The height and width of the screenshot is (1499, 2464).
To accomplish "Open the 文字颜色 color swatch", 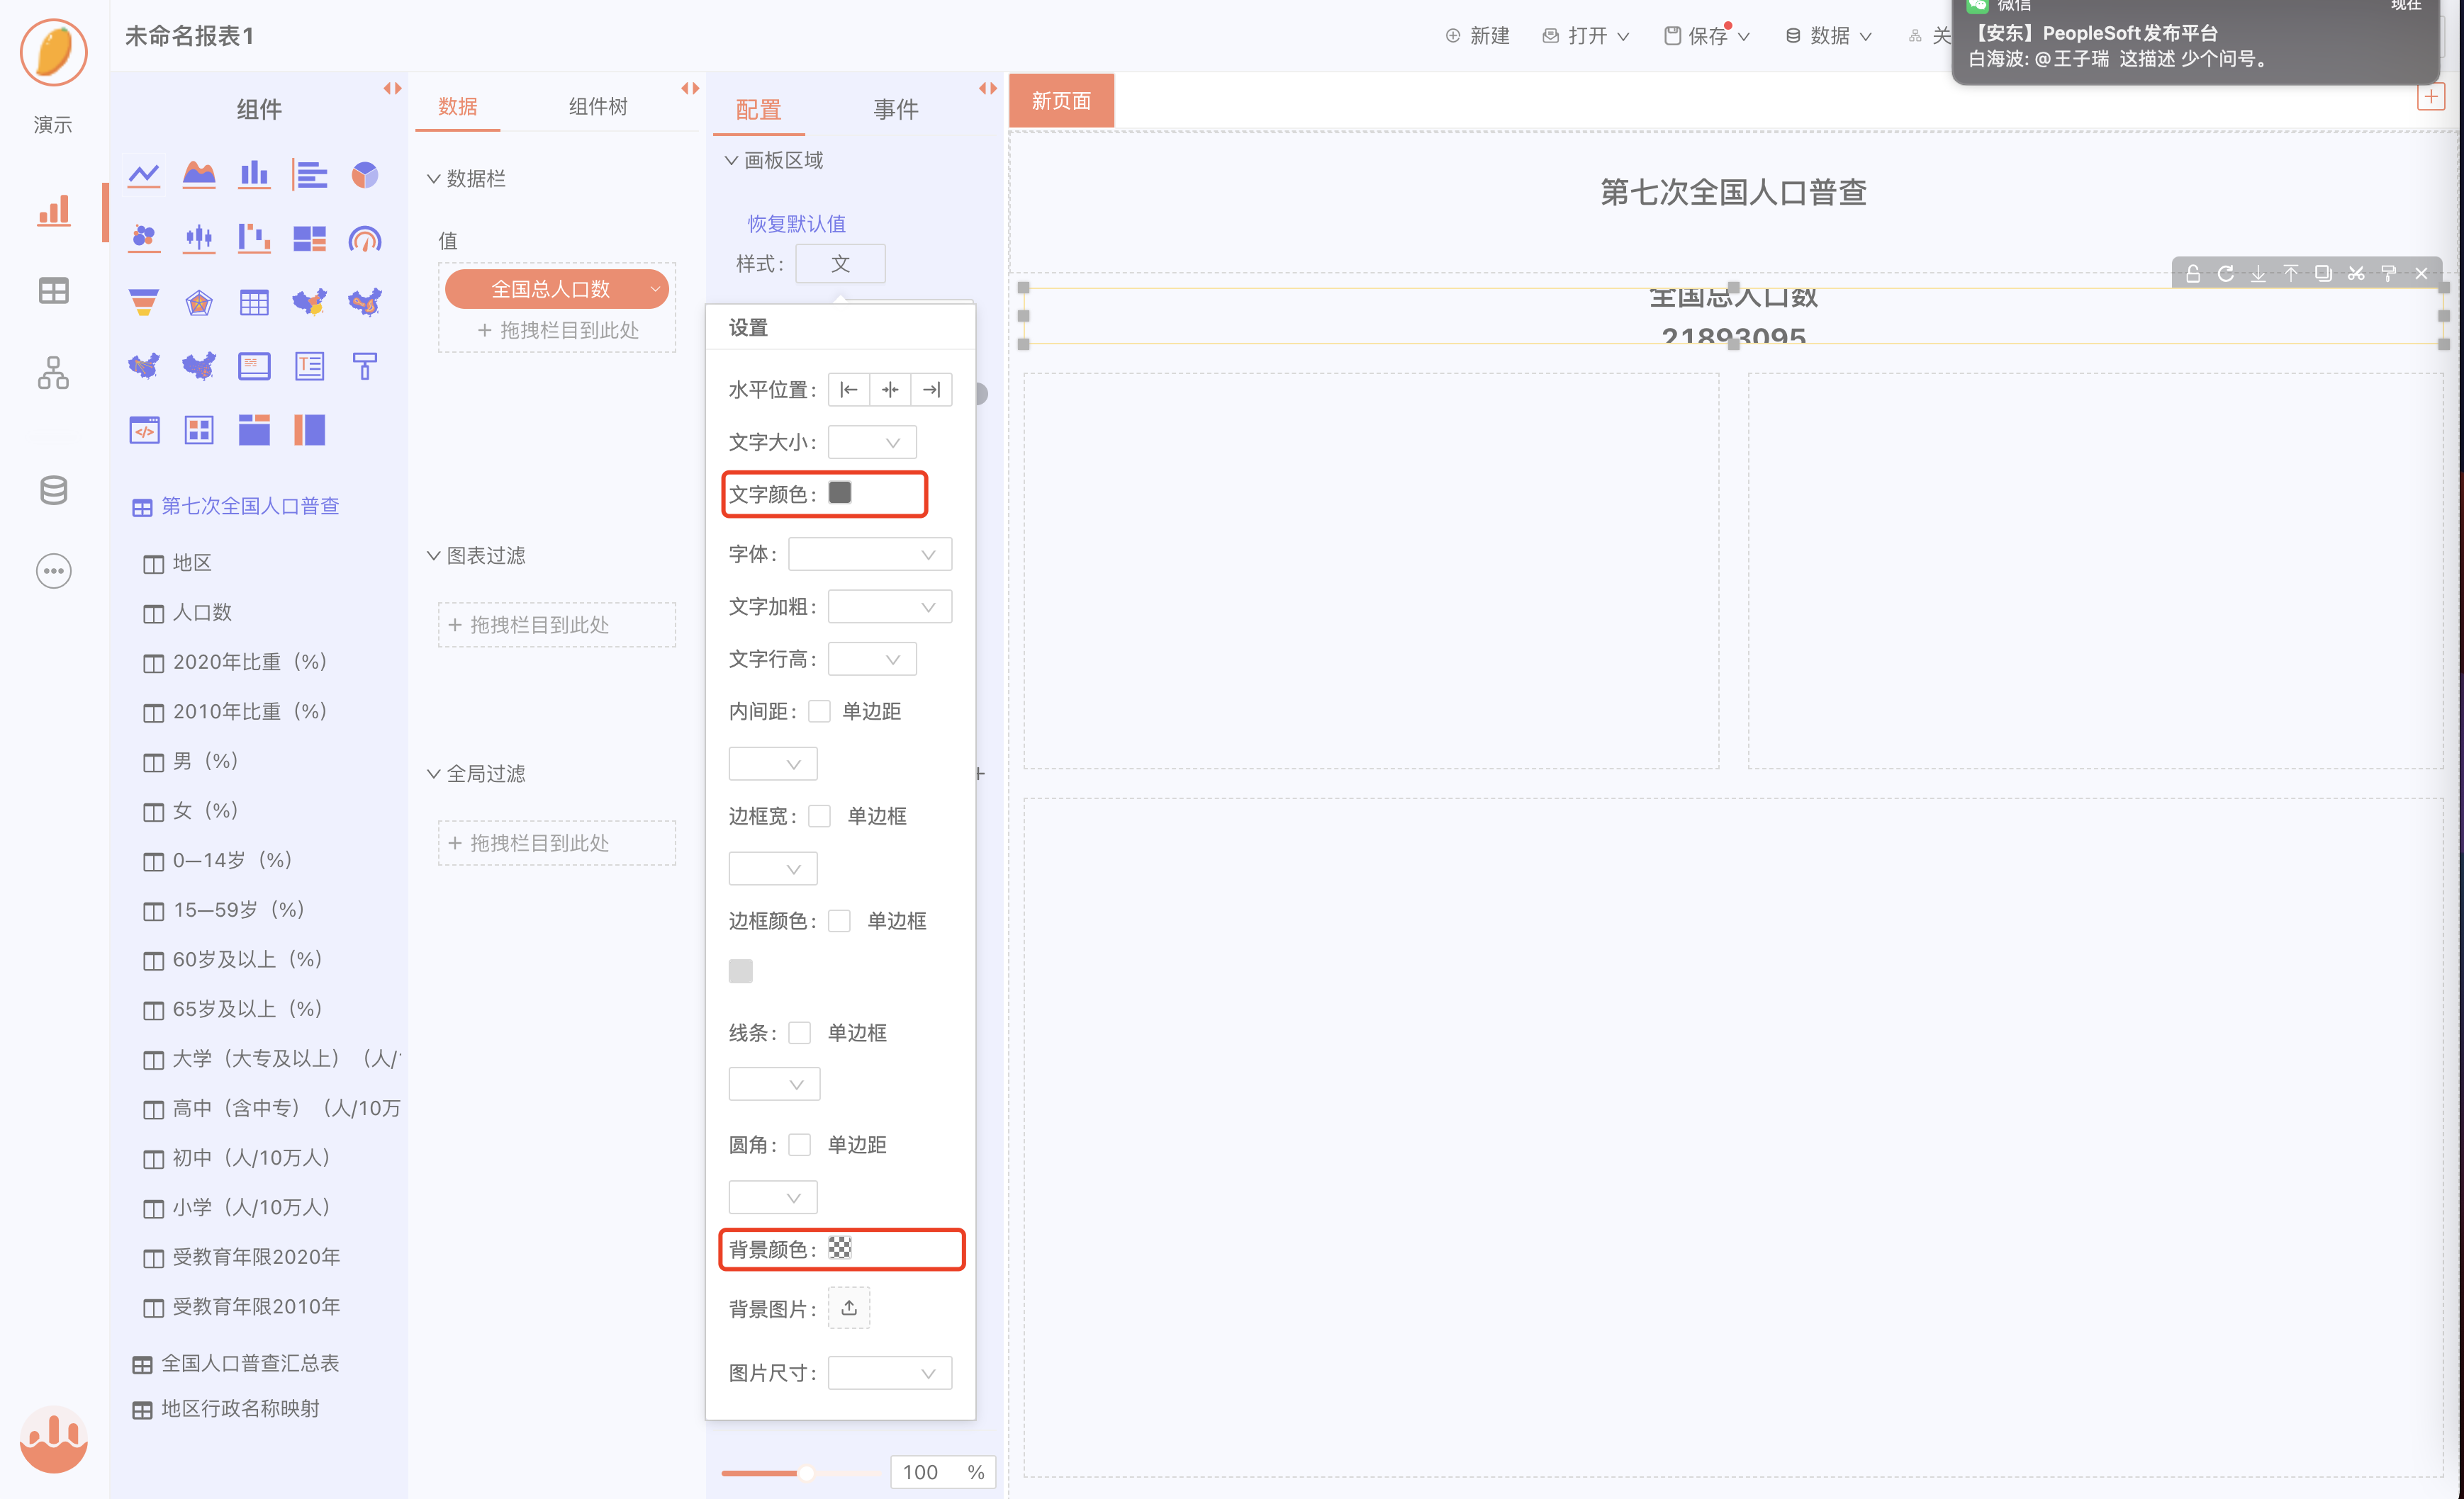I will click(840, 492).
